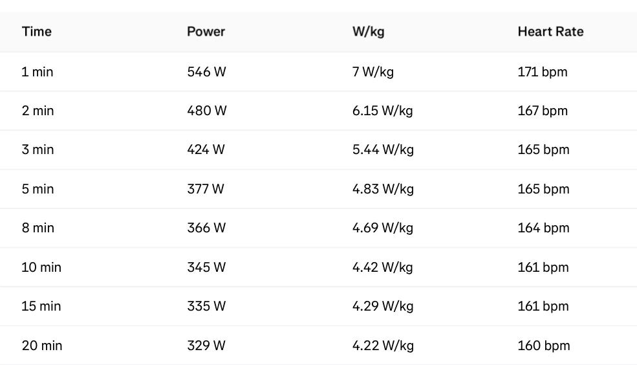Click the Time column header
This screenshot has width=637, height=365.
[x=37, y=32]
